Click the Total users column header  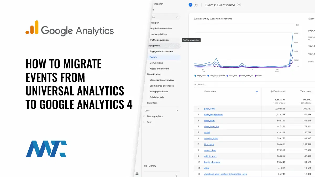[306, 91]
